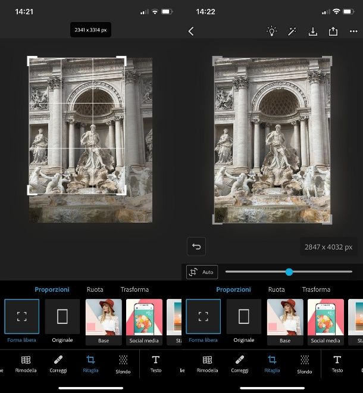Tap Sfondo tool on left screen
This screenshot has height=393, width=363.
coord(123,364)
